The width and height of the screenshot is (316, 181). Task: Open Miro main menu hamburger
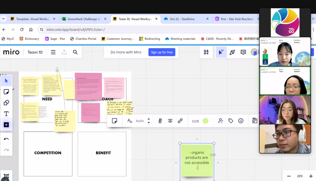click(x=53, y=52)
